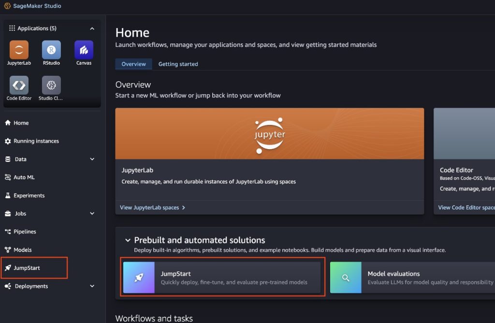Click the Data database icon

pos(8,159)
